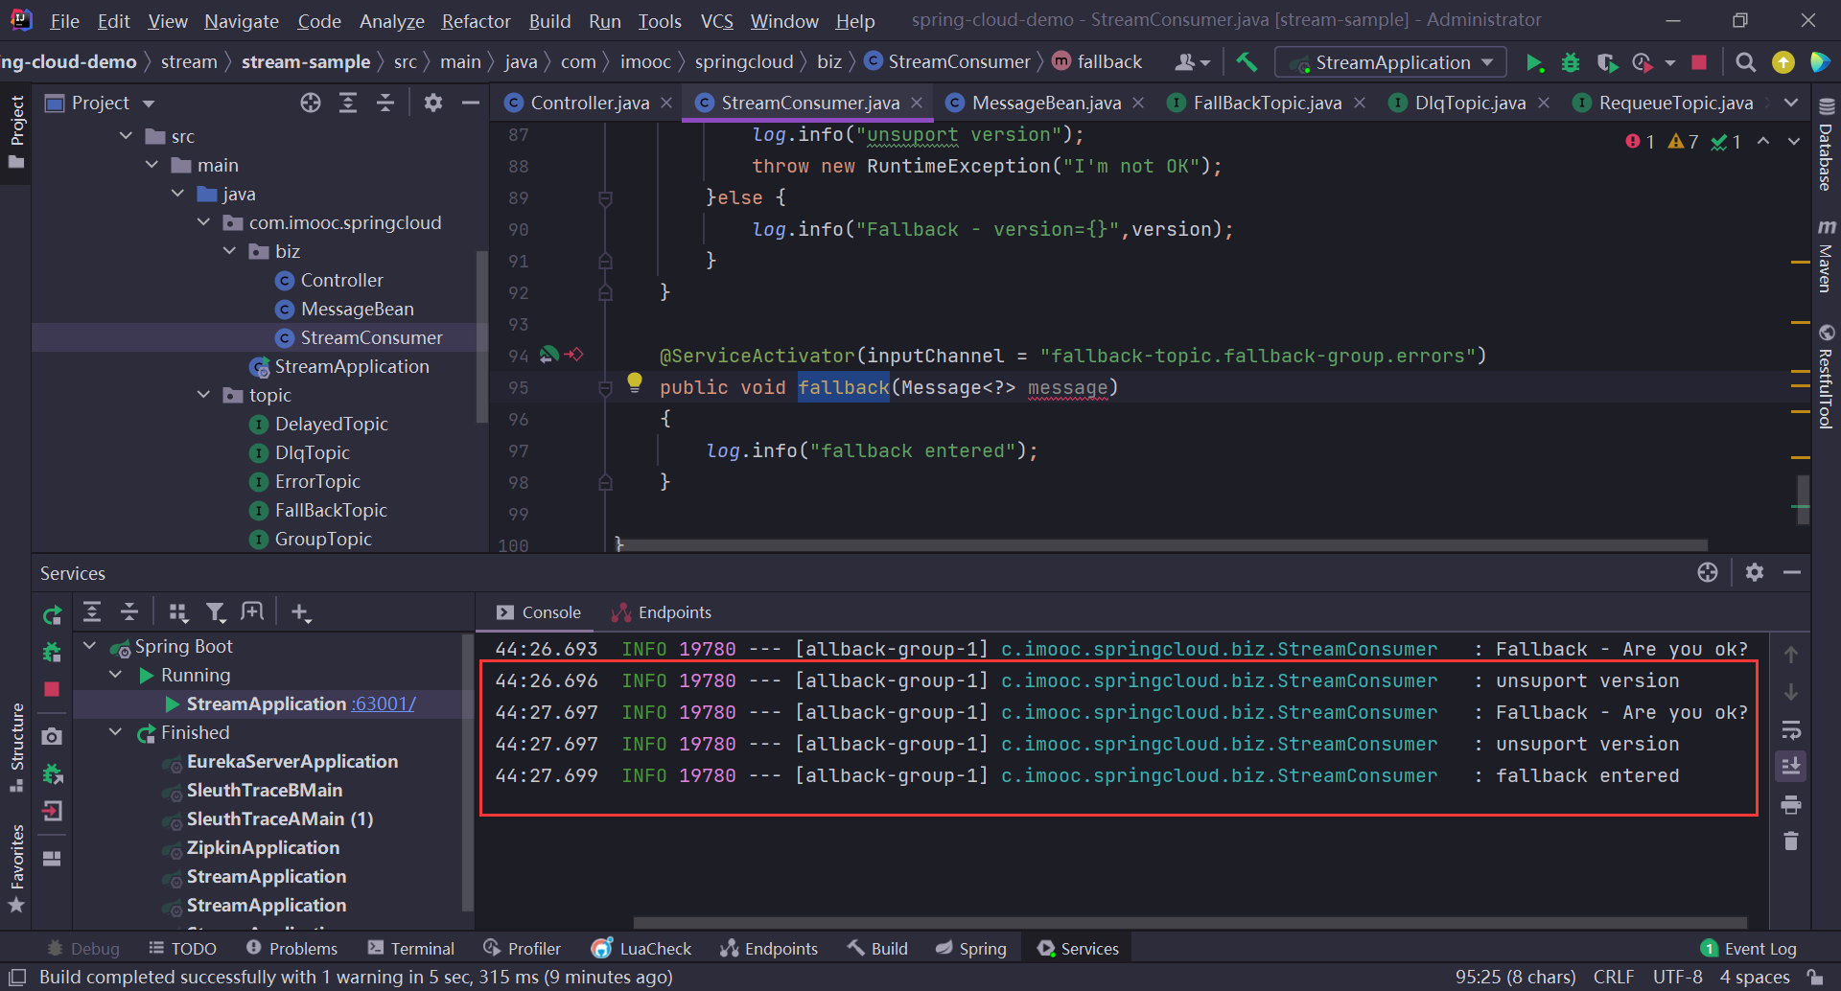This screenshot has height=991, width=1841.
Task: Open Project panel settings gear
Action: tap(433, 103)
